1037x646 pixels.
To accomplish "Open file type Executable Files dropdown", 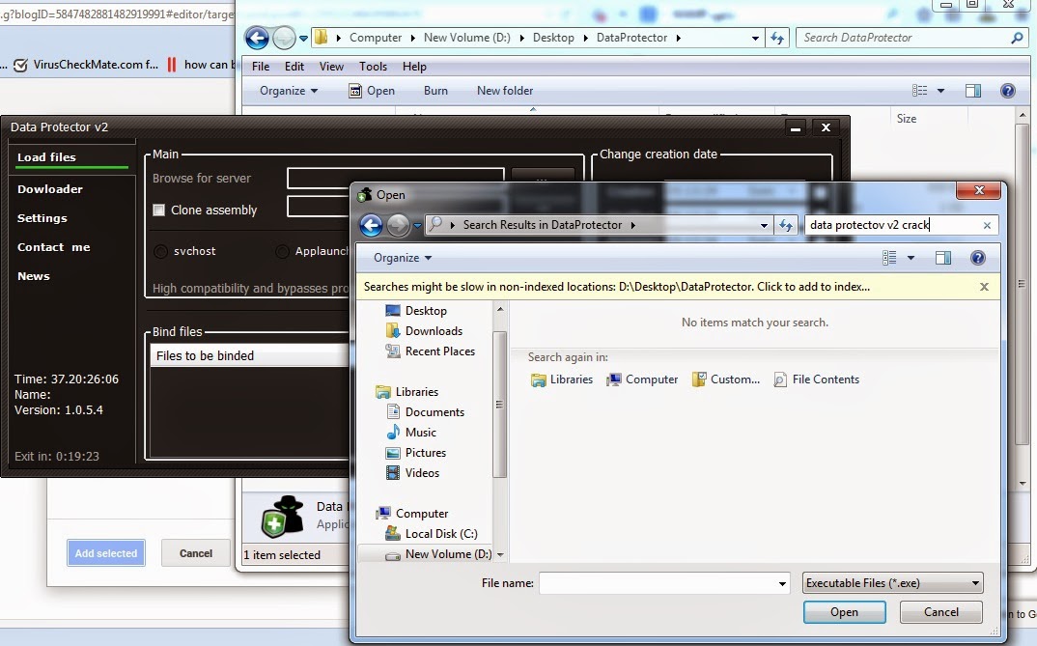I will [x=892, y=583].
